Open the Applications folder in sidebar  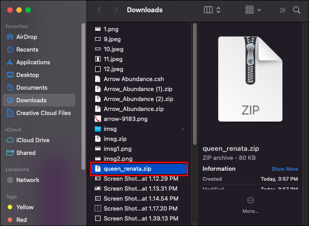tap(34, 62)
